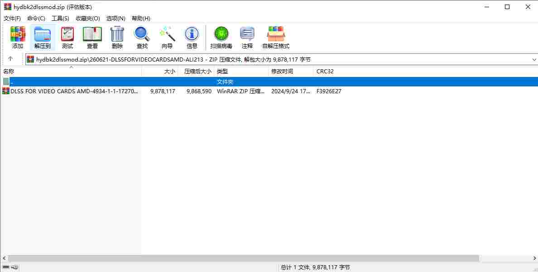Sort by Type (类型) column header
538x272 pixels.
point(241,72)
